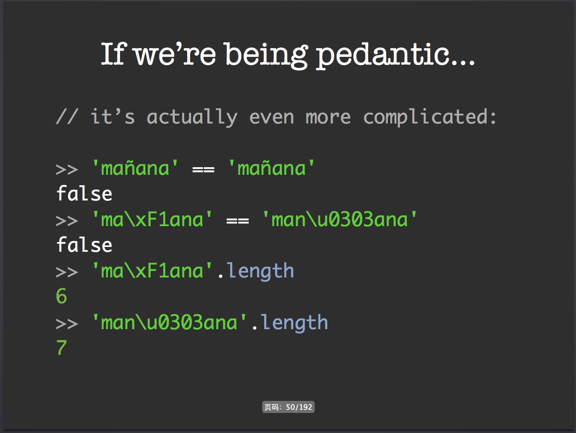Image resolution: width=576 pixels, height=433 pixels.
Task: Click the '>>' prompt on the last command line
Action: click(x=67, y=324)
